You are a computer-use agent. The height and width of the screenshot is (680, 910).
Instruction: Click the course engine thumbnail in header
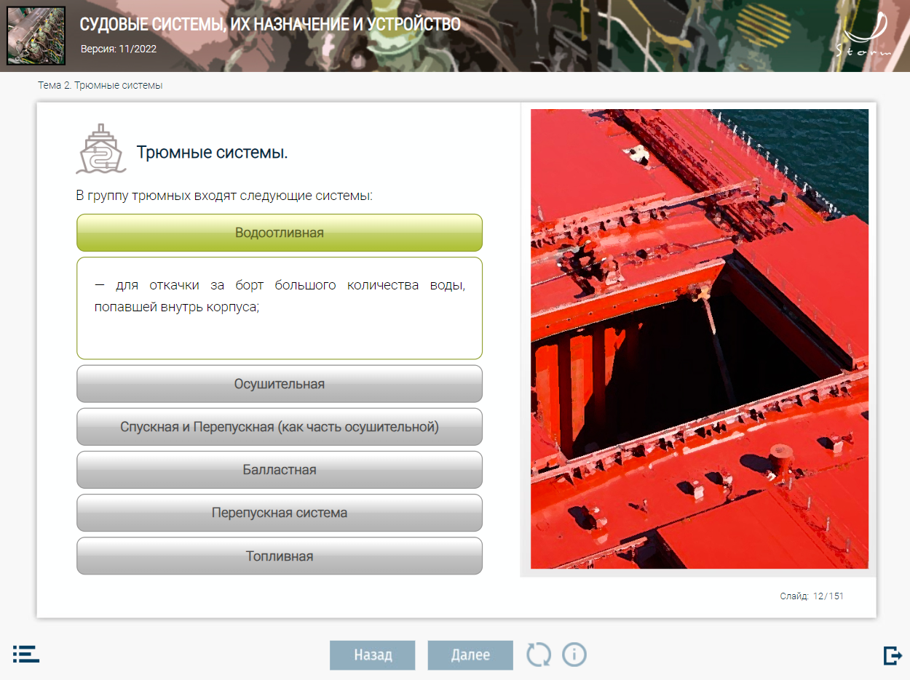(x=36, y=36)
